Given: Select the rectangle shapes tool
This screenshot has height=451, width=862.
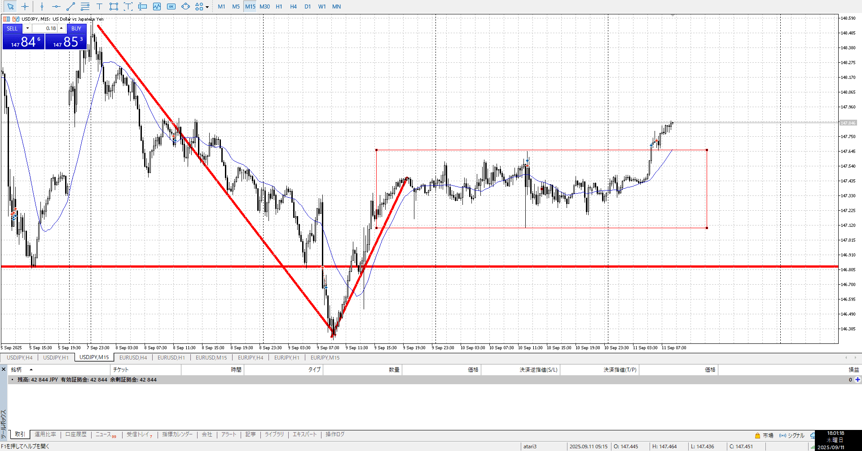Looking at the screenshot, I should [x=114, y=6].
